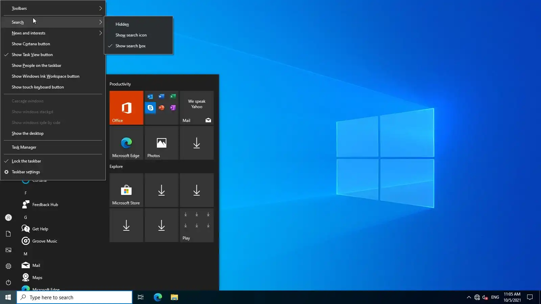
Task: Show hidden system tray icons
Action: click(469, 297)
